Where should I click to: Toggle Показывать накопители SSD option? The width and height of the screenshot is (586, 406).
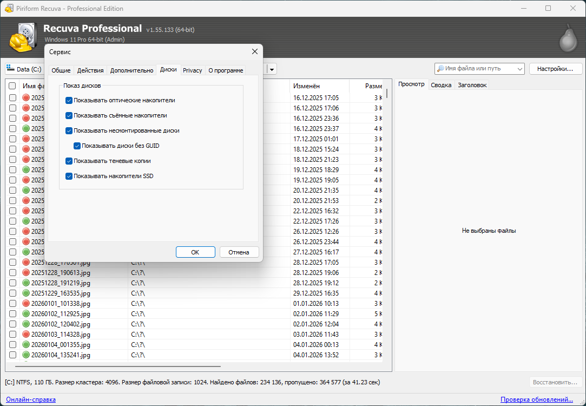69,176
